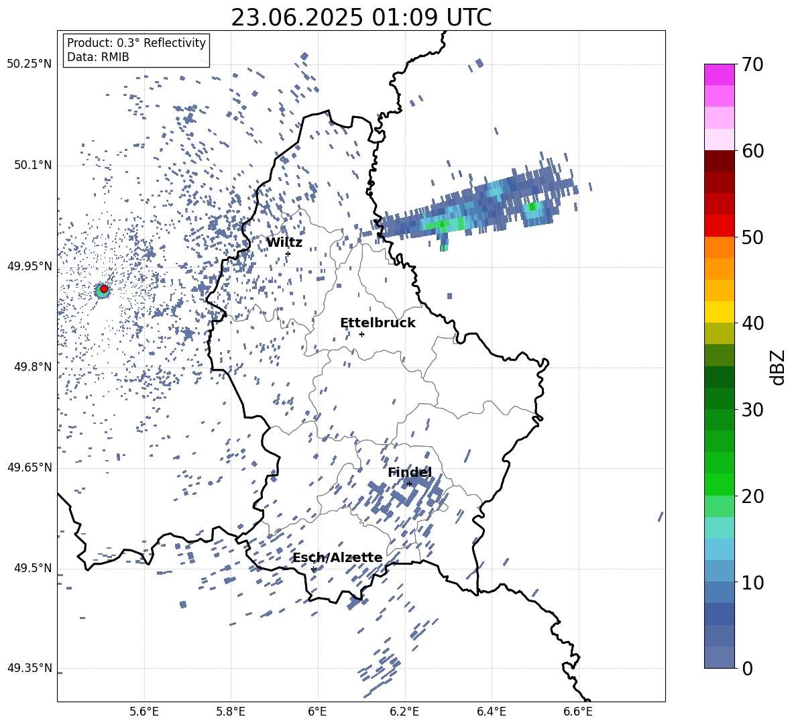
Task: Click the 5.8°E longitude label
Action: (231, 712)
